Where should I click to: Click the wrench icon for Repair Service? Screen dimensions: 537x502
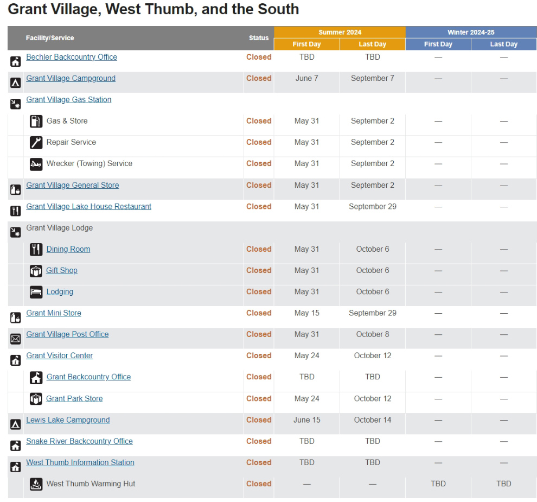36,143
